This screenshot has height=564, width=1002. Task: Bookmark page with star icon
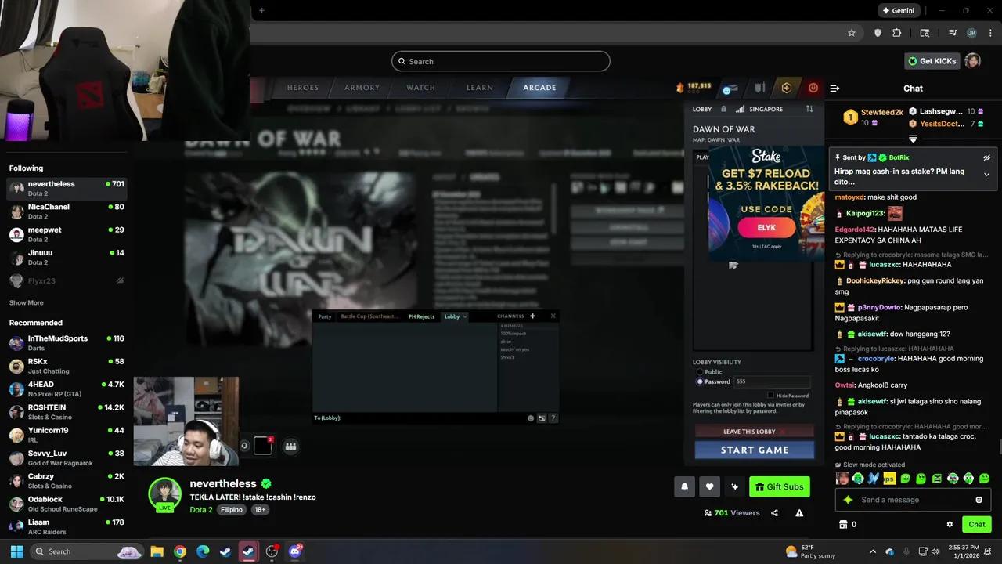pos(852,33)
